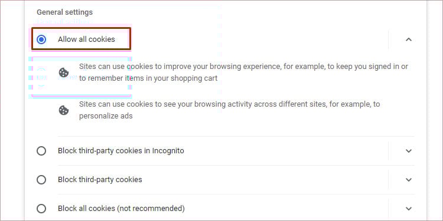Select Block third-party cookies in Incognito radio
The width and height of the screenshot is (443, 221).
pos(41,151)
